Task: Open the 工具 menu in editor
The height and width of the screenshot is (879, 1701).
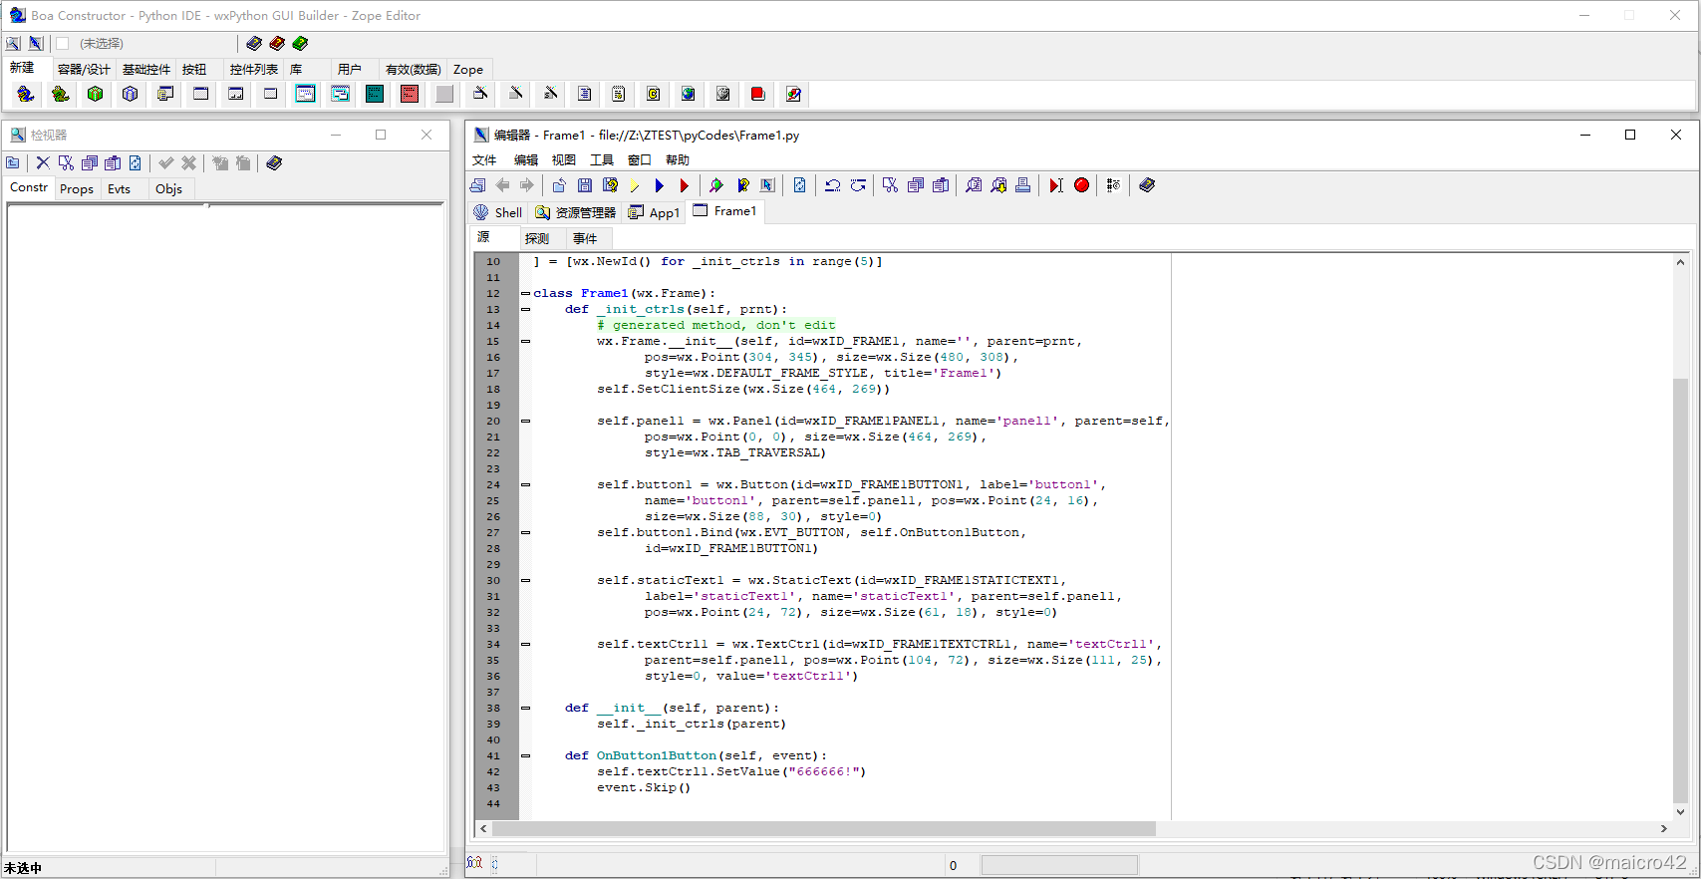Action: (x=601, y=159)
